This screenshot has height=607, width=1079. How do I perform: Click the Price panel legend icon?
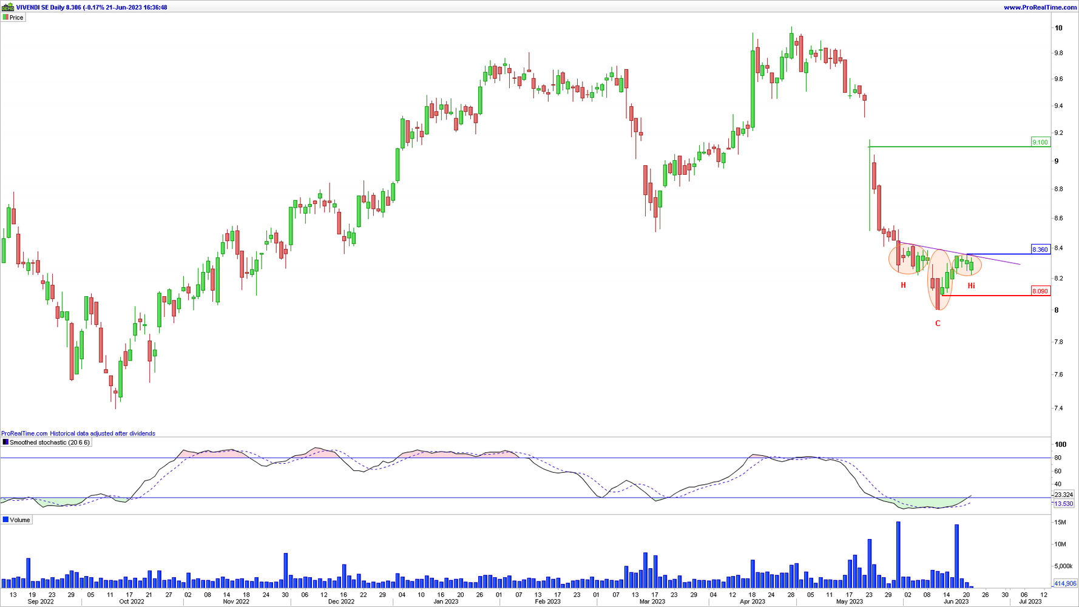click(5, 18)
